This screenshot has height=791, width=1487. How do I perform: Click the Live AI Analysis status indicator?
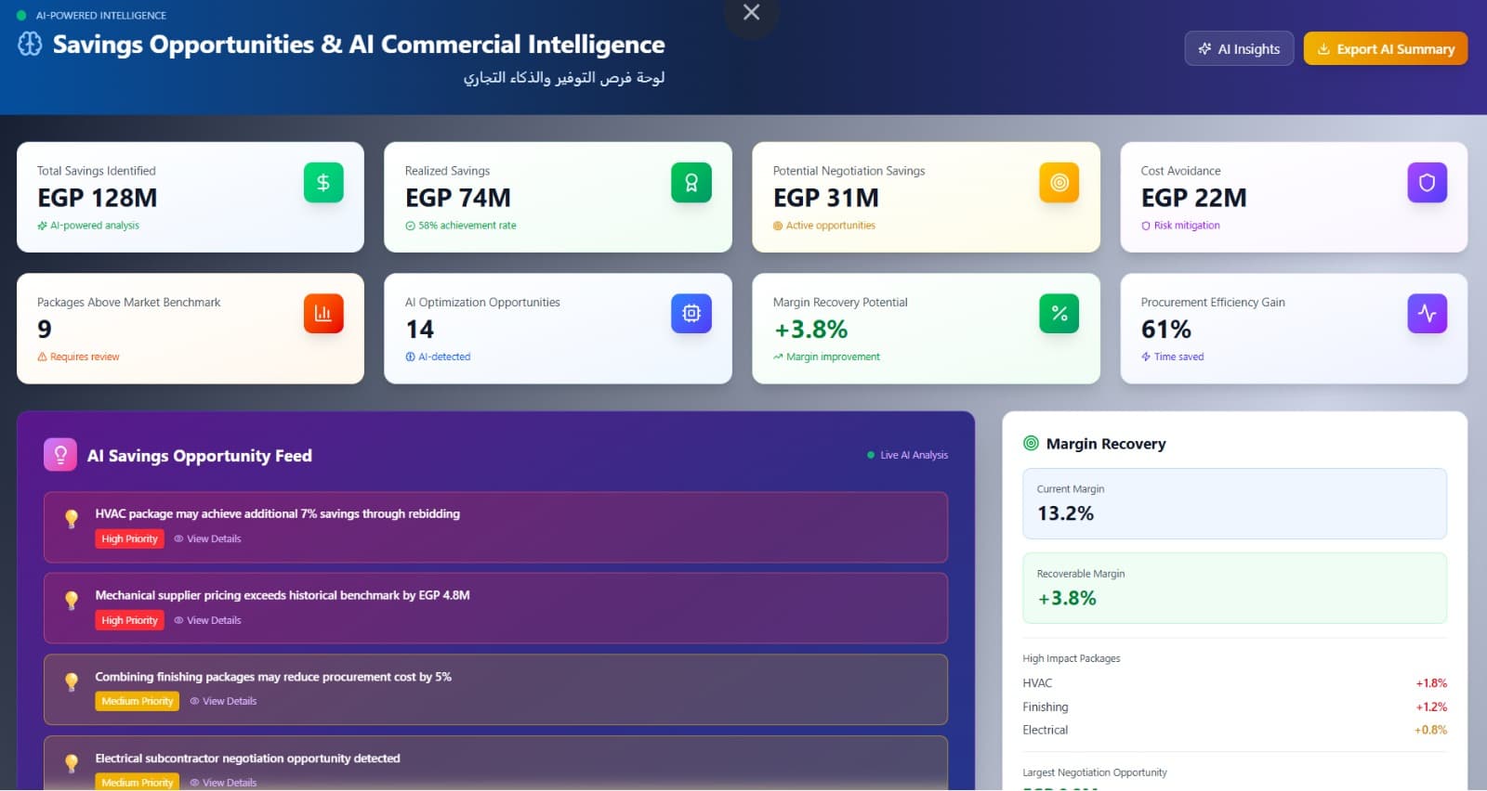[x=908, y=455]
